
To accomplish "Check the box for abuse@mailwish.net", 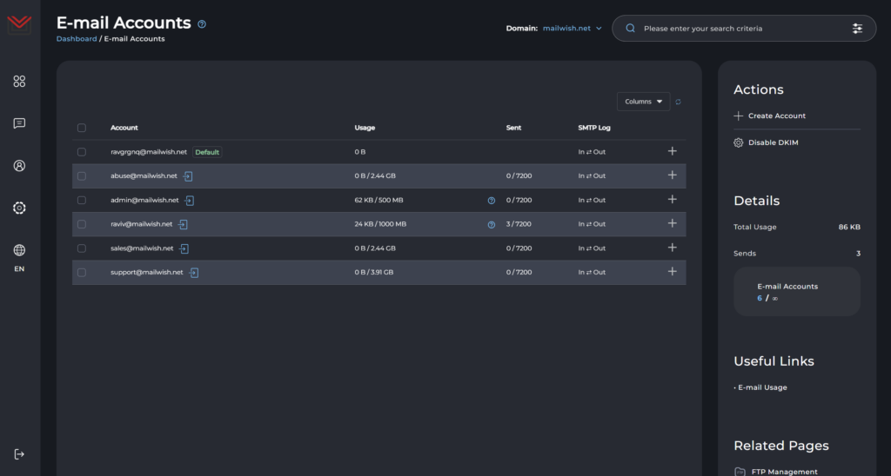I will [82, 175].
